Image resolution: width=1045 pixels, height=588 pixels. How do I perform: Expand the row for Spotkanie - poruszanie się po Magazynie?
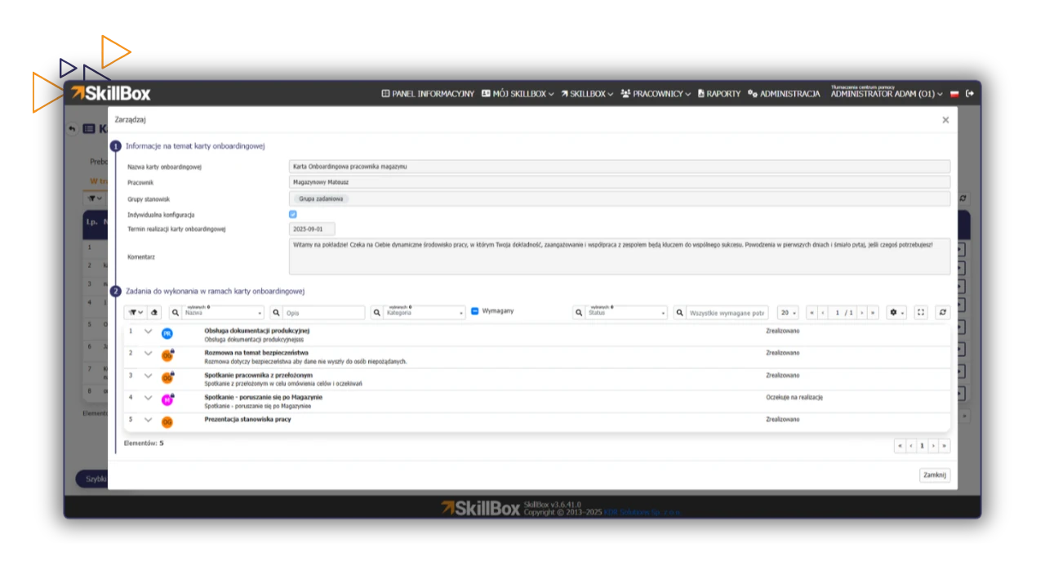point(148,398)
